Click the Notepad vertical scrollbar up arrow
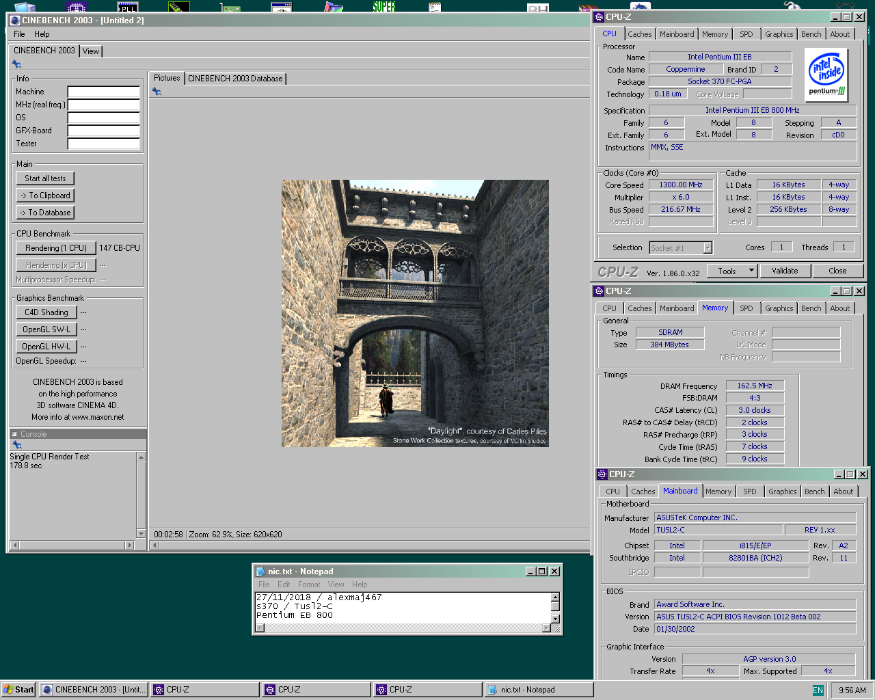 555,597
